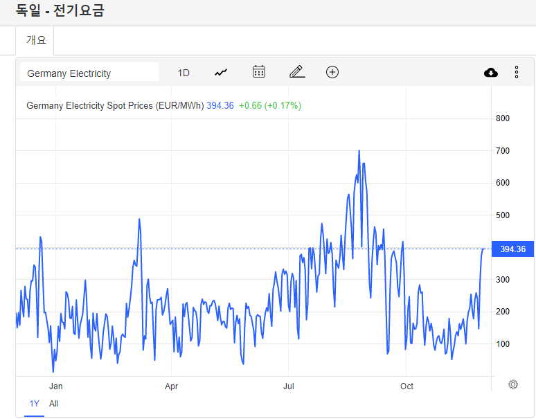Click the Jan axis label
Image resolution: width=536 pixels, height=419 pixels.
[55, 386]
